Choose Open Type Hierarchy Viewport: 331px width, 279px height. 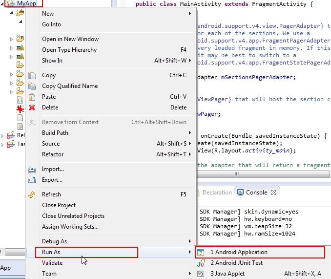point(69,50)
